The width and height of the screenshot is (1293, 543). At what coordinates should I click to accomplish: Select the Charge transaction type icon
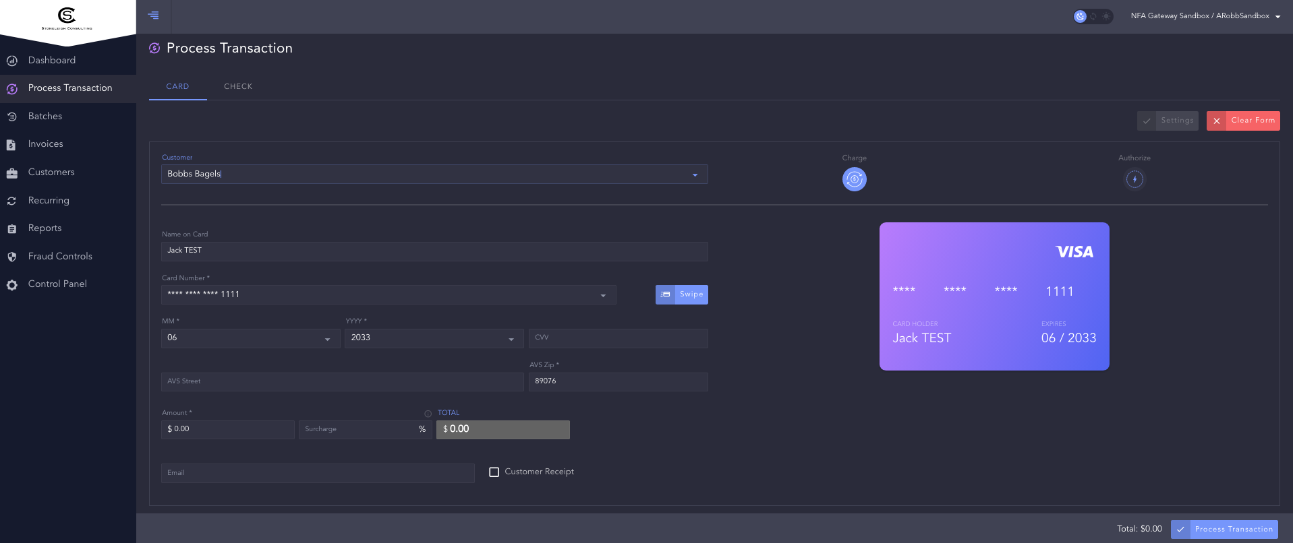pos(854,179)
